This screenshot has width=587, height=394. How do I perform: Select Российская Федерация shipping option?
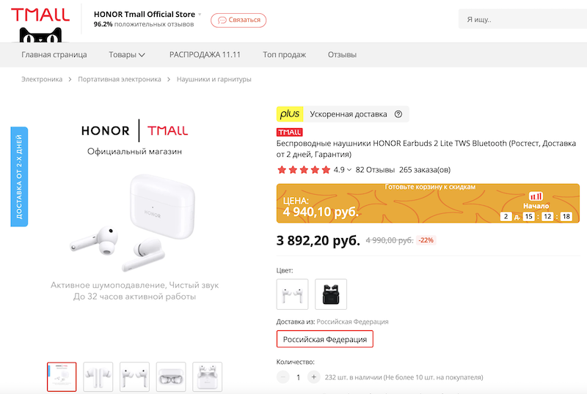(325, 339)
